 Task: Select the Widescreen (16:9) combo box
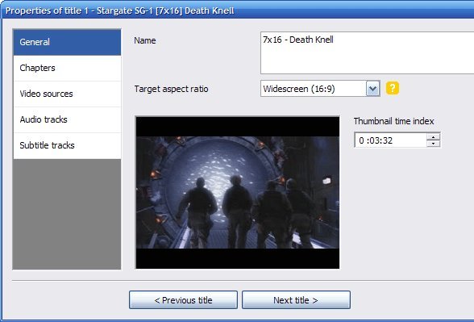point(320,89)
